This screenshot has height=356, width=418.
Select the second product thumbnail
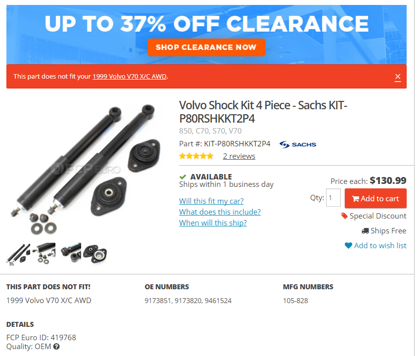(45, 253)
